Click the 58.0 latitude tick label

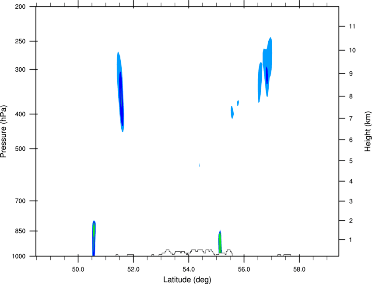pos(299,269)
